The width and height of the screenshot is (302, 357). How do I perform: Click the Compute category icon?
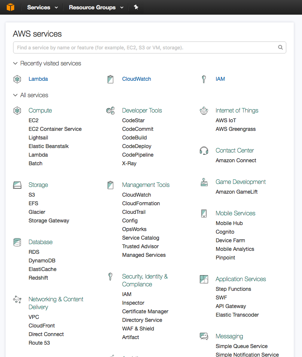(x=17, y=111)
